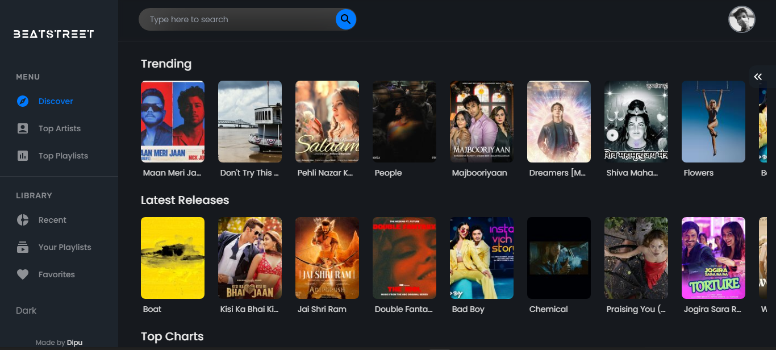Viewport: 776px width, 350px height.
Task: Click the Dreamers [M... title text
Action: point(557,173)
